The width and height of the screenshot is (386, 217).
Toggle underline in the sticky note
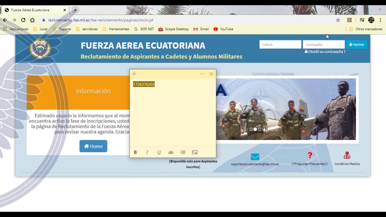pyautogui.click(x=159, y=152)
